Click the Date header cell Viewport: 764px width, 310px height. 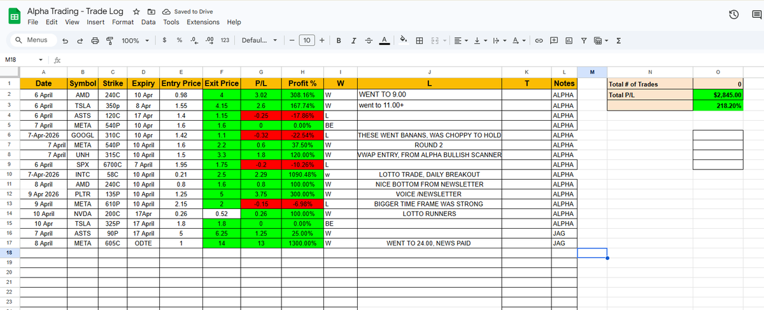[44, 83]
